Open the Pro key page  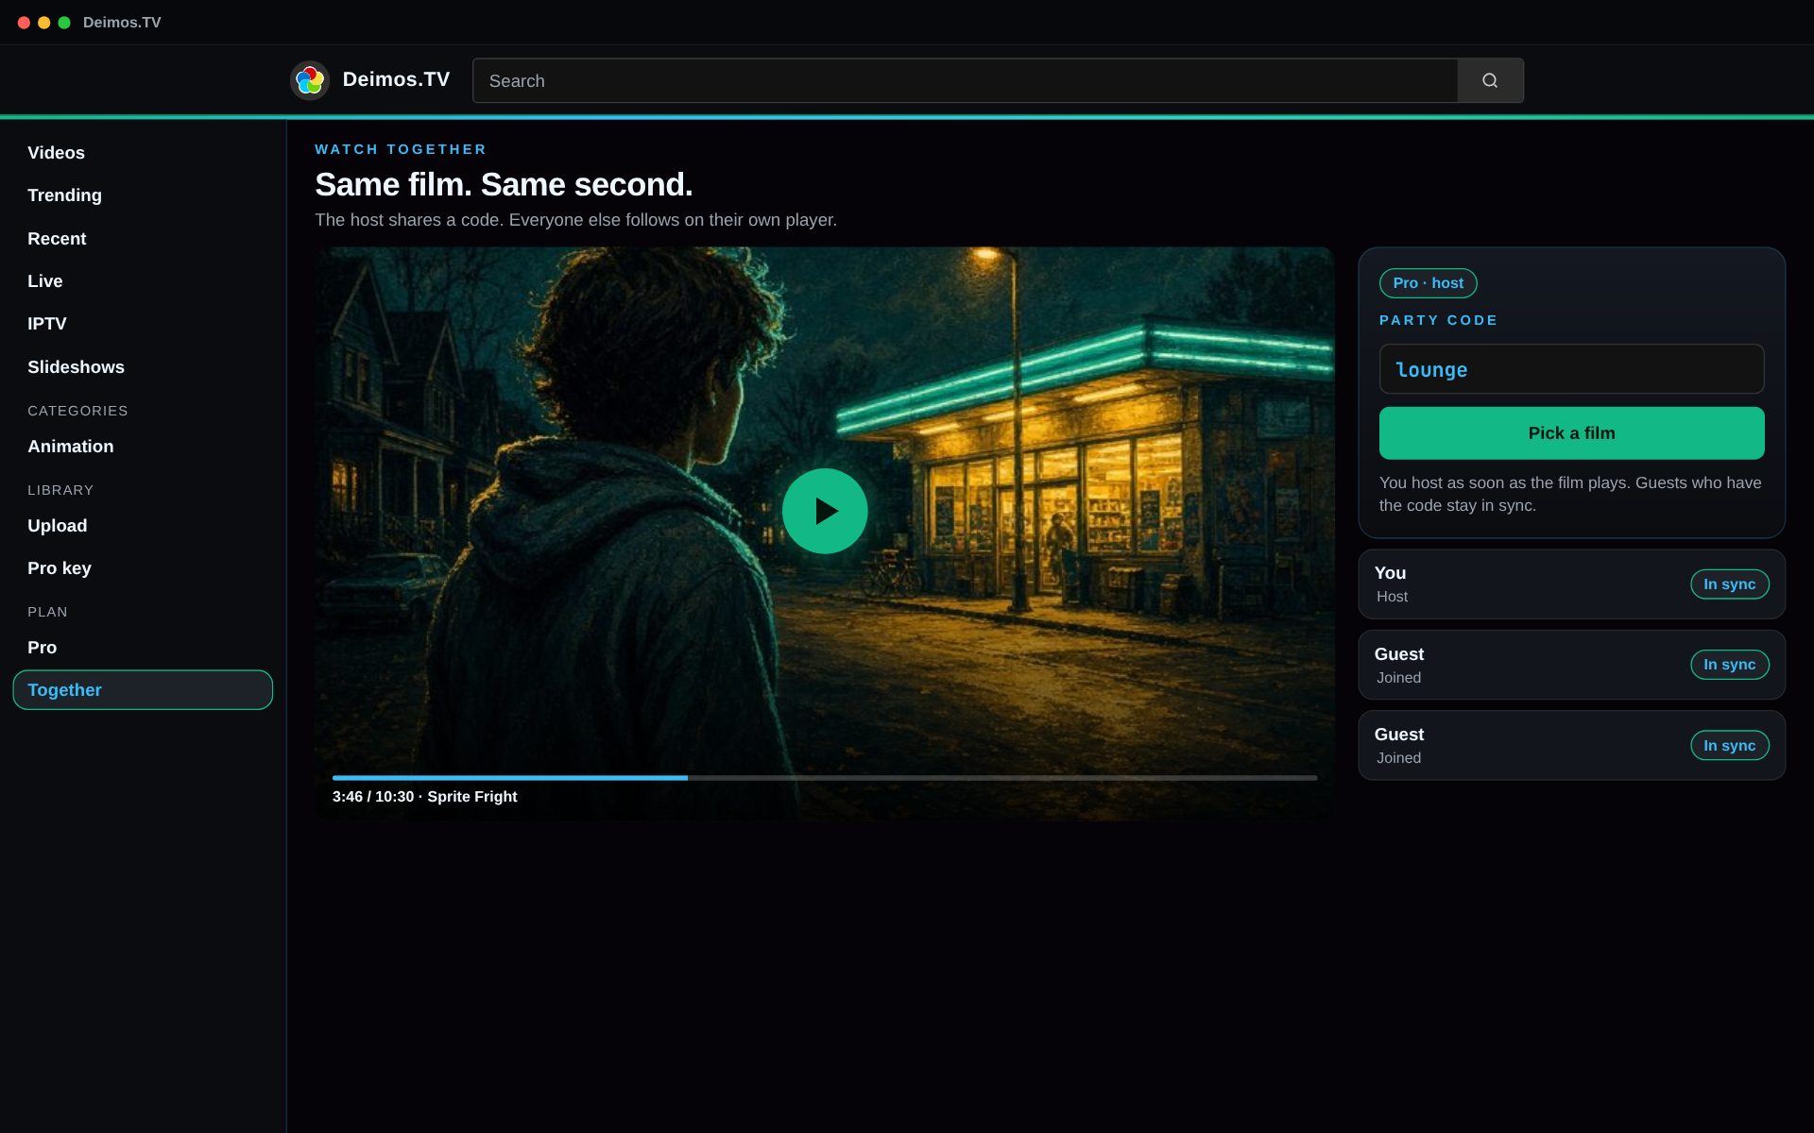pyautogui.click(x=143, y=568)
